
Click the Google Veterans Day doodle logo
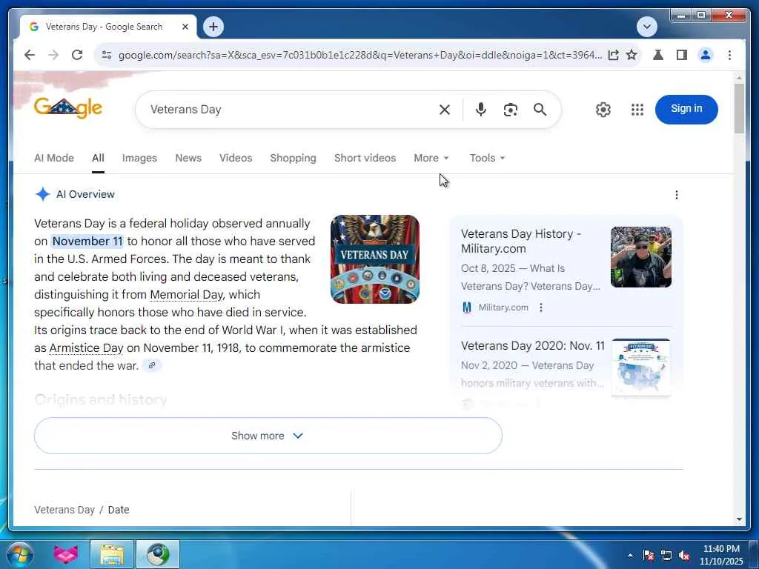click(x=68, y=108)
